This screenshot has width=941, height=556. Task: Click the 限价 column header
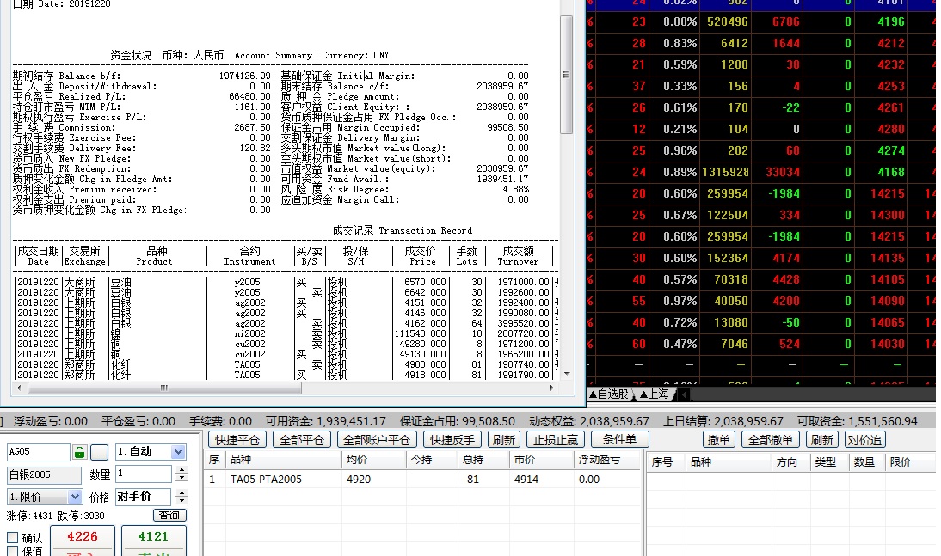910,461
